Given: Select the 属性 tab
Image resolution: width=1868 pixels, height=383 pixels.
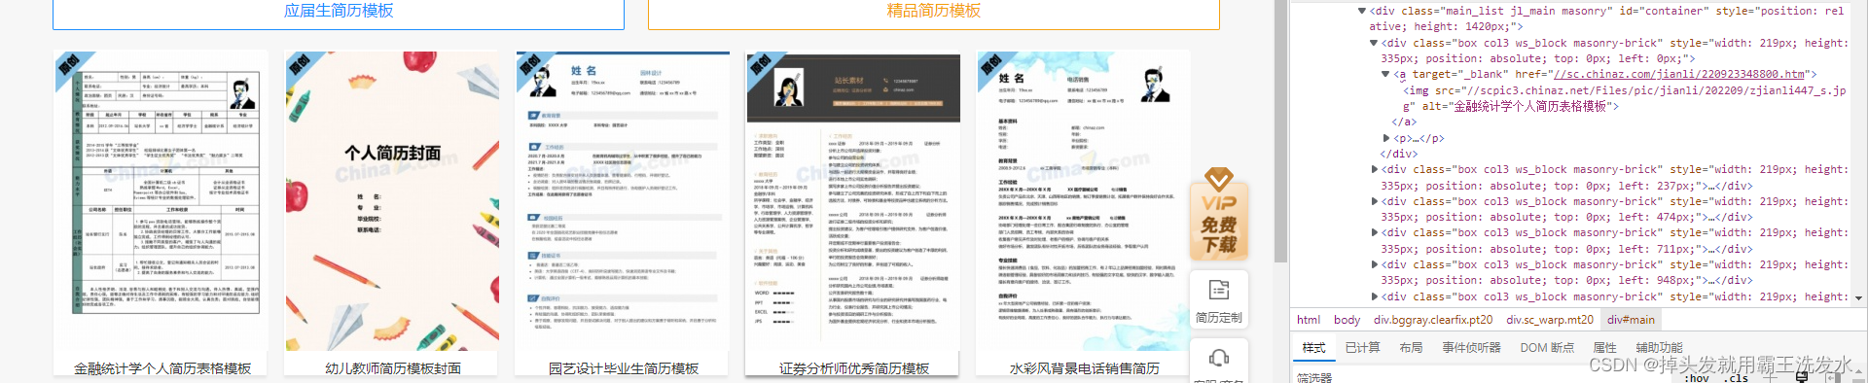Looking at the screenshot, I should (1604, 348).
